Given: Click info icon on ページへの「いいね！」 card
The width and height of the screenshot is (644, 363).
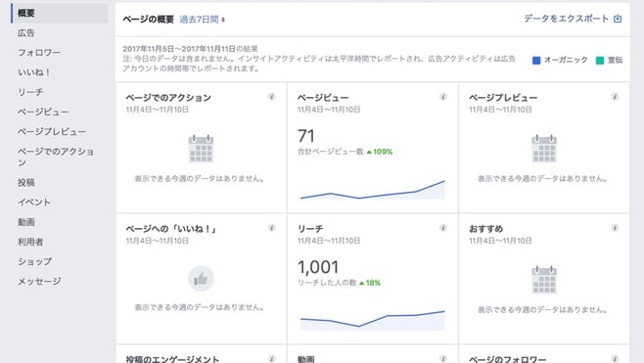Looking at the screenshot, I should (x=271, y=228).
